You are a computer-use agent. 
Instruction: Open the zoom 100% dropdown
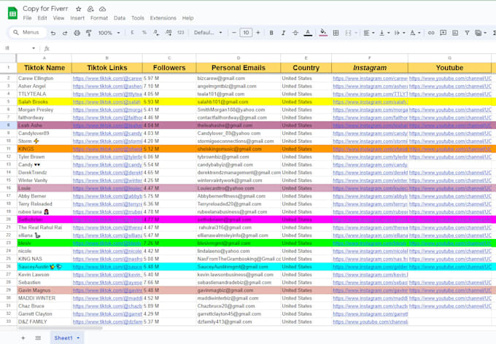tap(109, 33)
